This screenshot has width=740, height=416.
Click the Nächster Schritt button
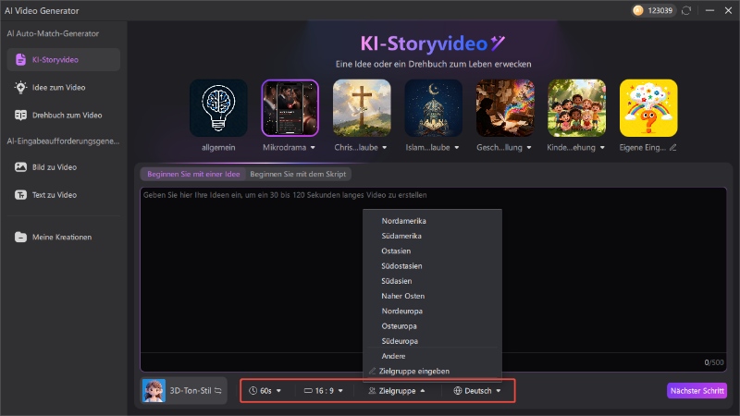pyautogui.click(x=695, y=391)
